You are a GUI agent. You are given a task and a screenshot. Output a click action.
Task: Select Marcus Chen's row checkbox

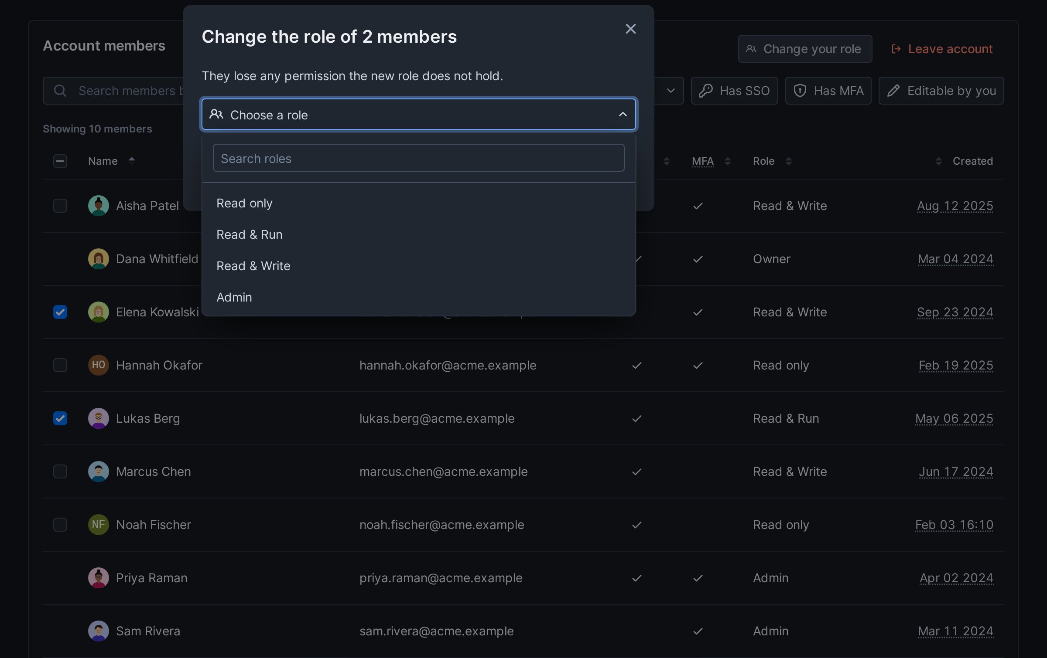(60, 471)
